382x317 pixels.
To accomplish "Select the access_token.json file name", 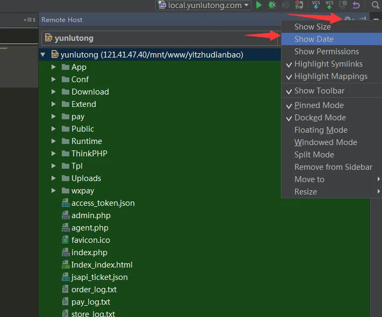I will coord(103,203).
